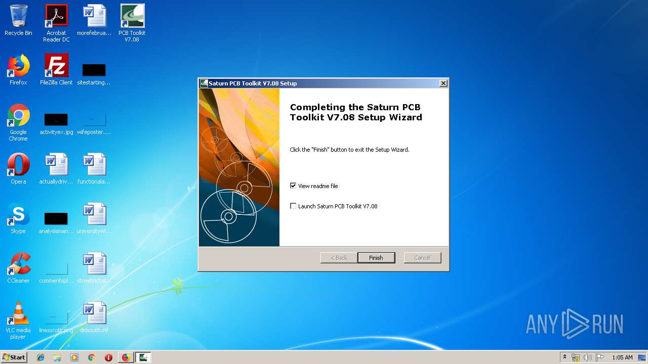Click Saturn PCB Toolkit Setup title bar
The width and height of the screenshot is (648, 364).
tap(323, 83)
